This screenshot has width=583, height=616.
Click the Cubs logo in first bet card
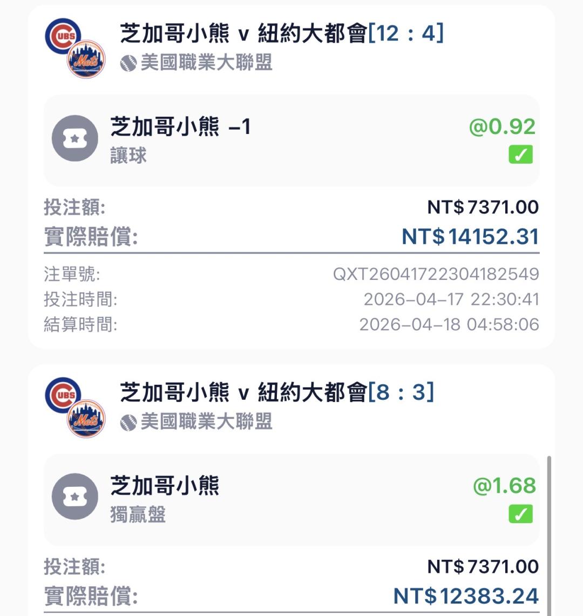pyautogui.click(x=63, y=36)
